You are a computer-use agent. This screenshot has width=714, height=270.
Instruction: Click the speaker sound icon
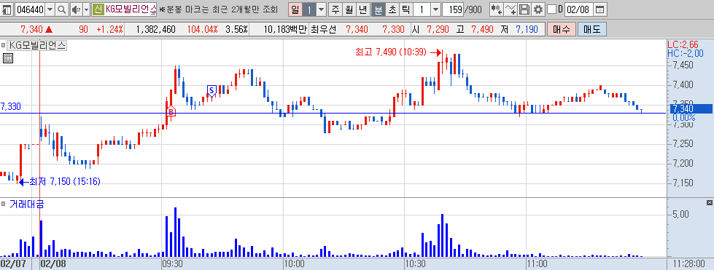pos(76,9)
